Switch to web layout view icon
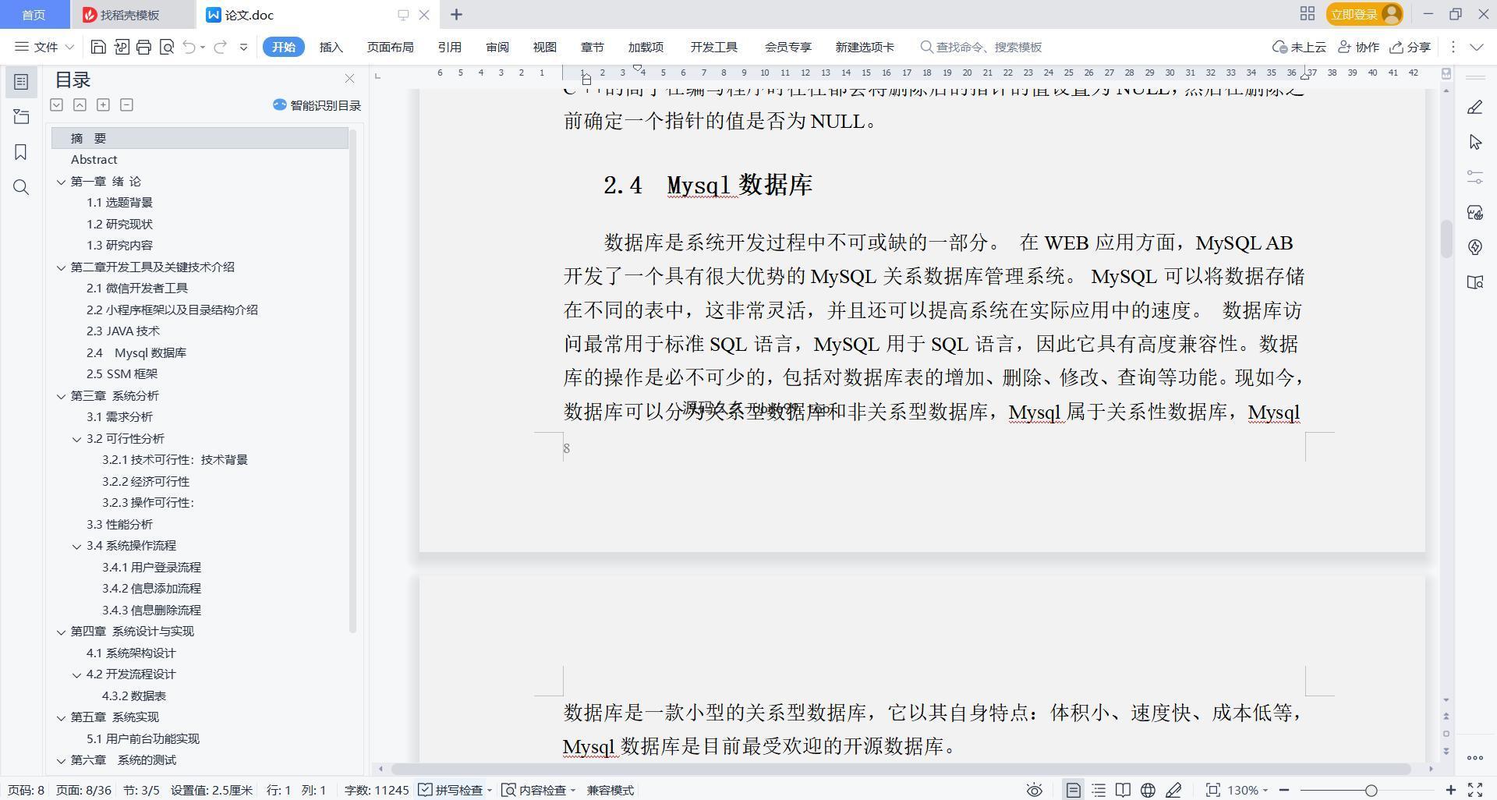 (1148, 790)
